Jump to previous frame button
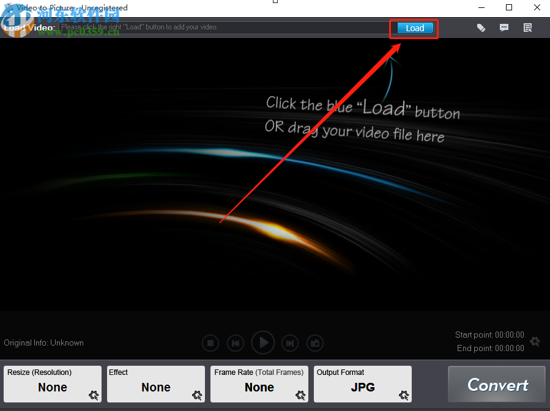 (x=236, y=343)
